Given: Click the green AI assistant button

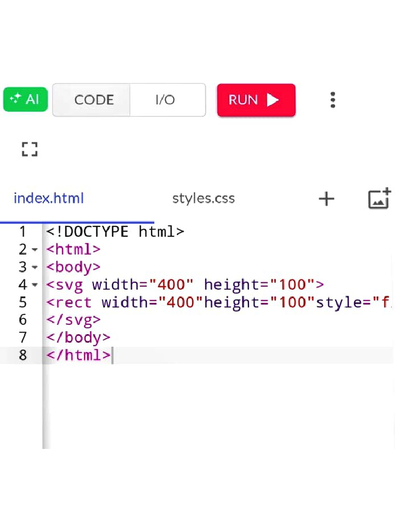Looking at the screenshot, I should [x=25, y=99].
